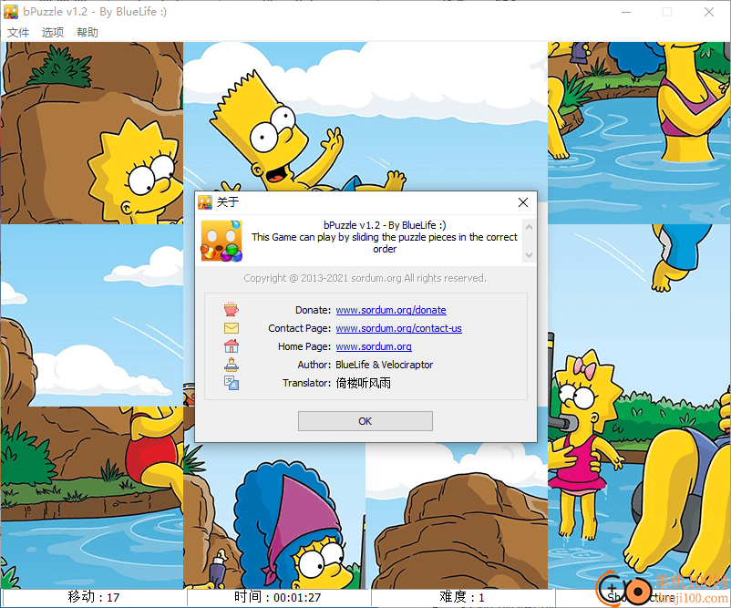Image resolution: width=731 pixels, height=608 pixels.
Task: Click the home page house icon
Action: tap(232, 346)
